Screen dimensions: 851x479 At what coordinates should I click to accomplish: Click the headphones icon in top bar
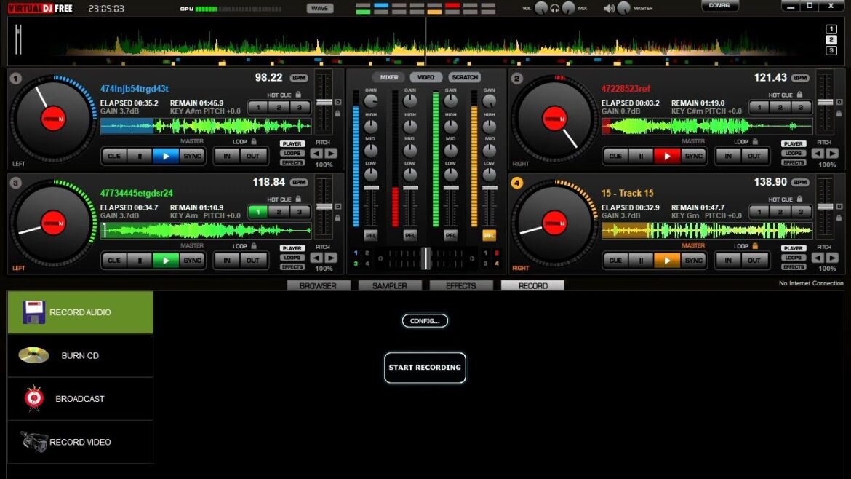[554, 8]
